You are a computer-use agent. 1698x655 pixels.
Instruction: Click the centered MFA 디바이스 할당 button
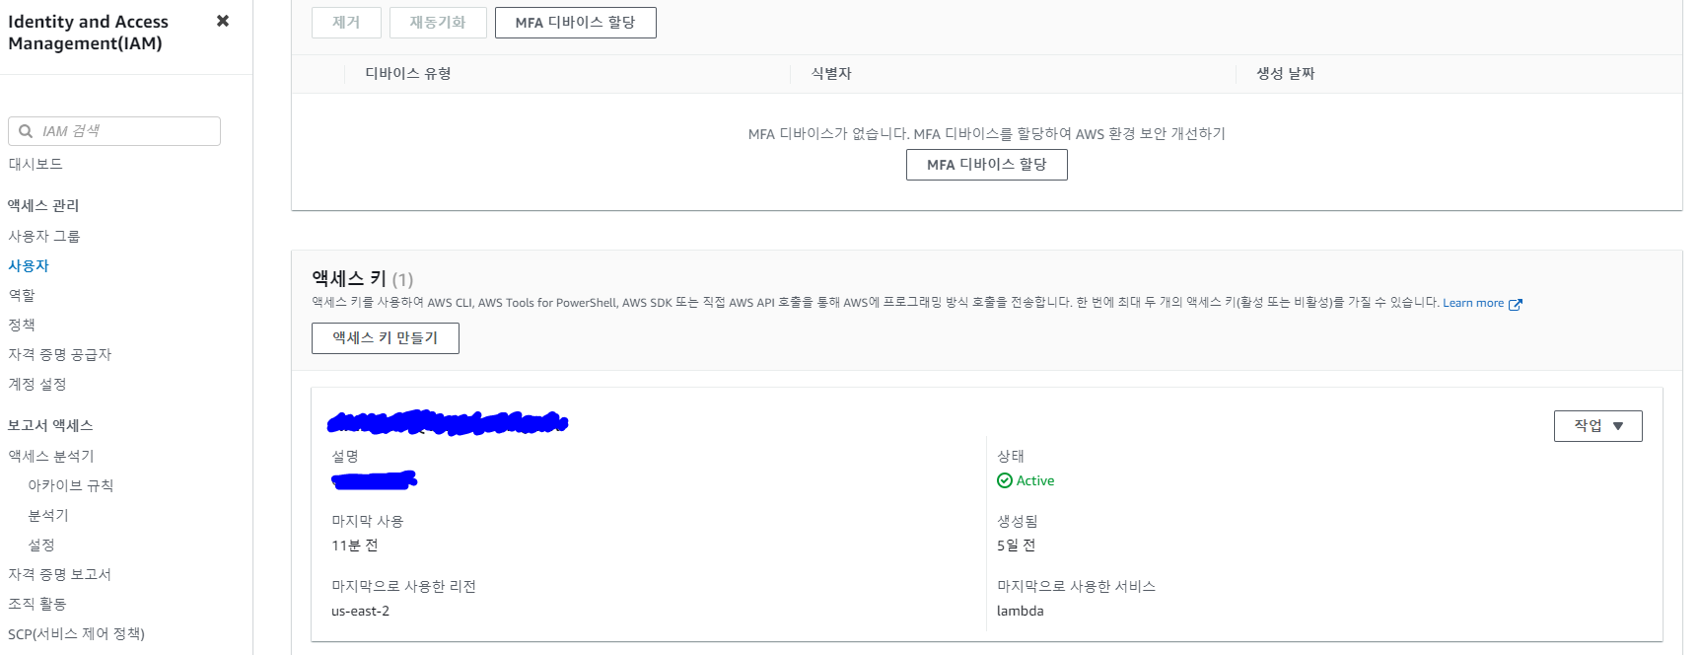986,165
